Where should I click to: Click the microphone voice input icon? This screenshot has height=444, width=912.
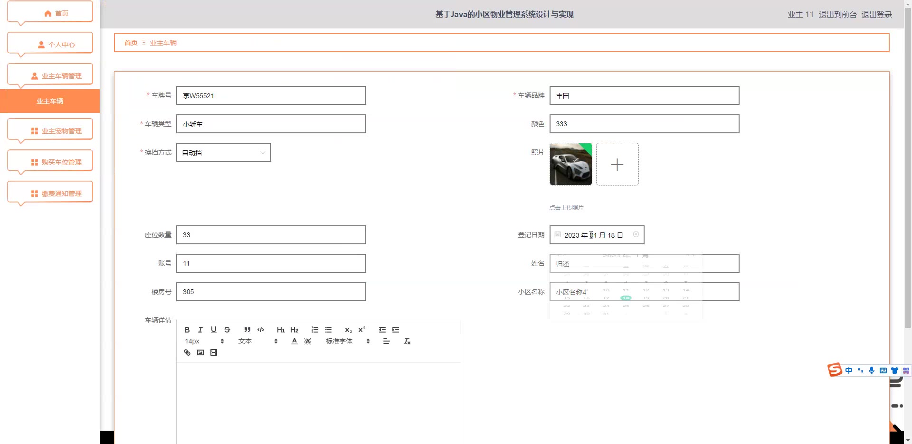tap(872, 370)
